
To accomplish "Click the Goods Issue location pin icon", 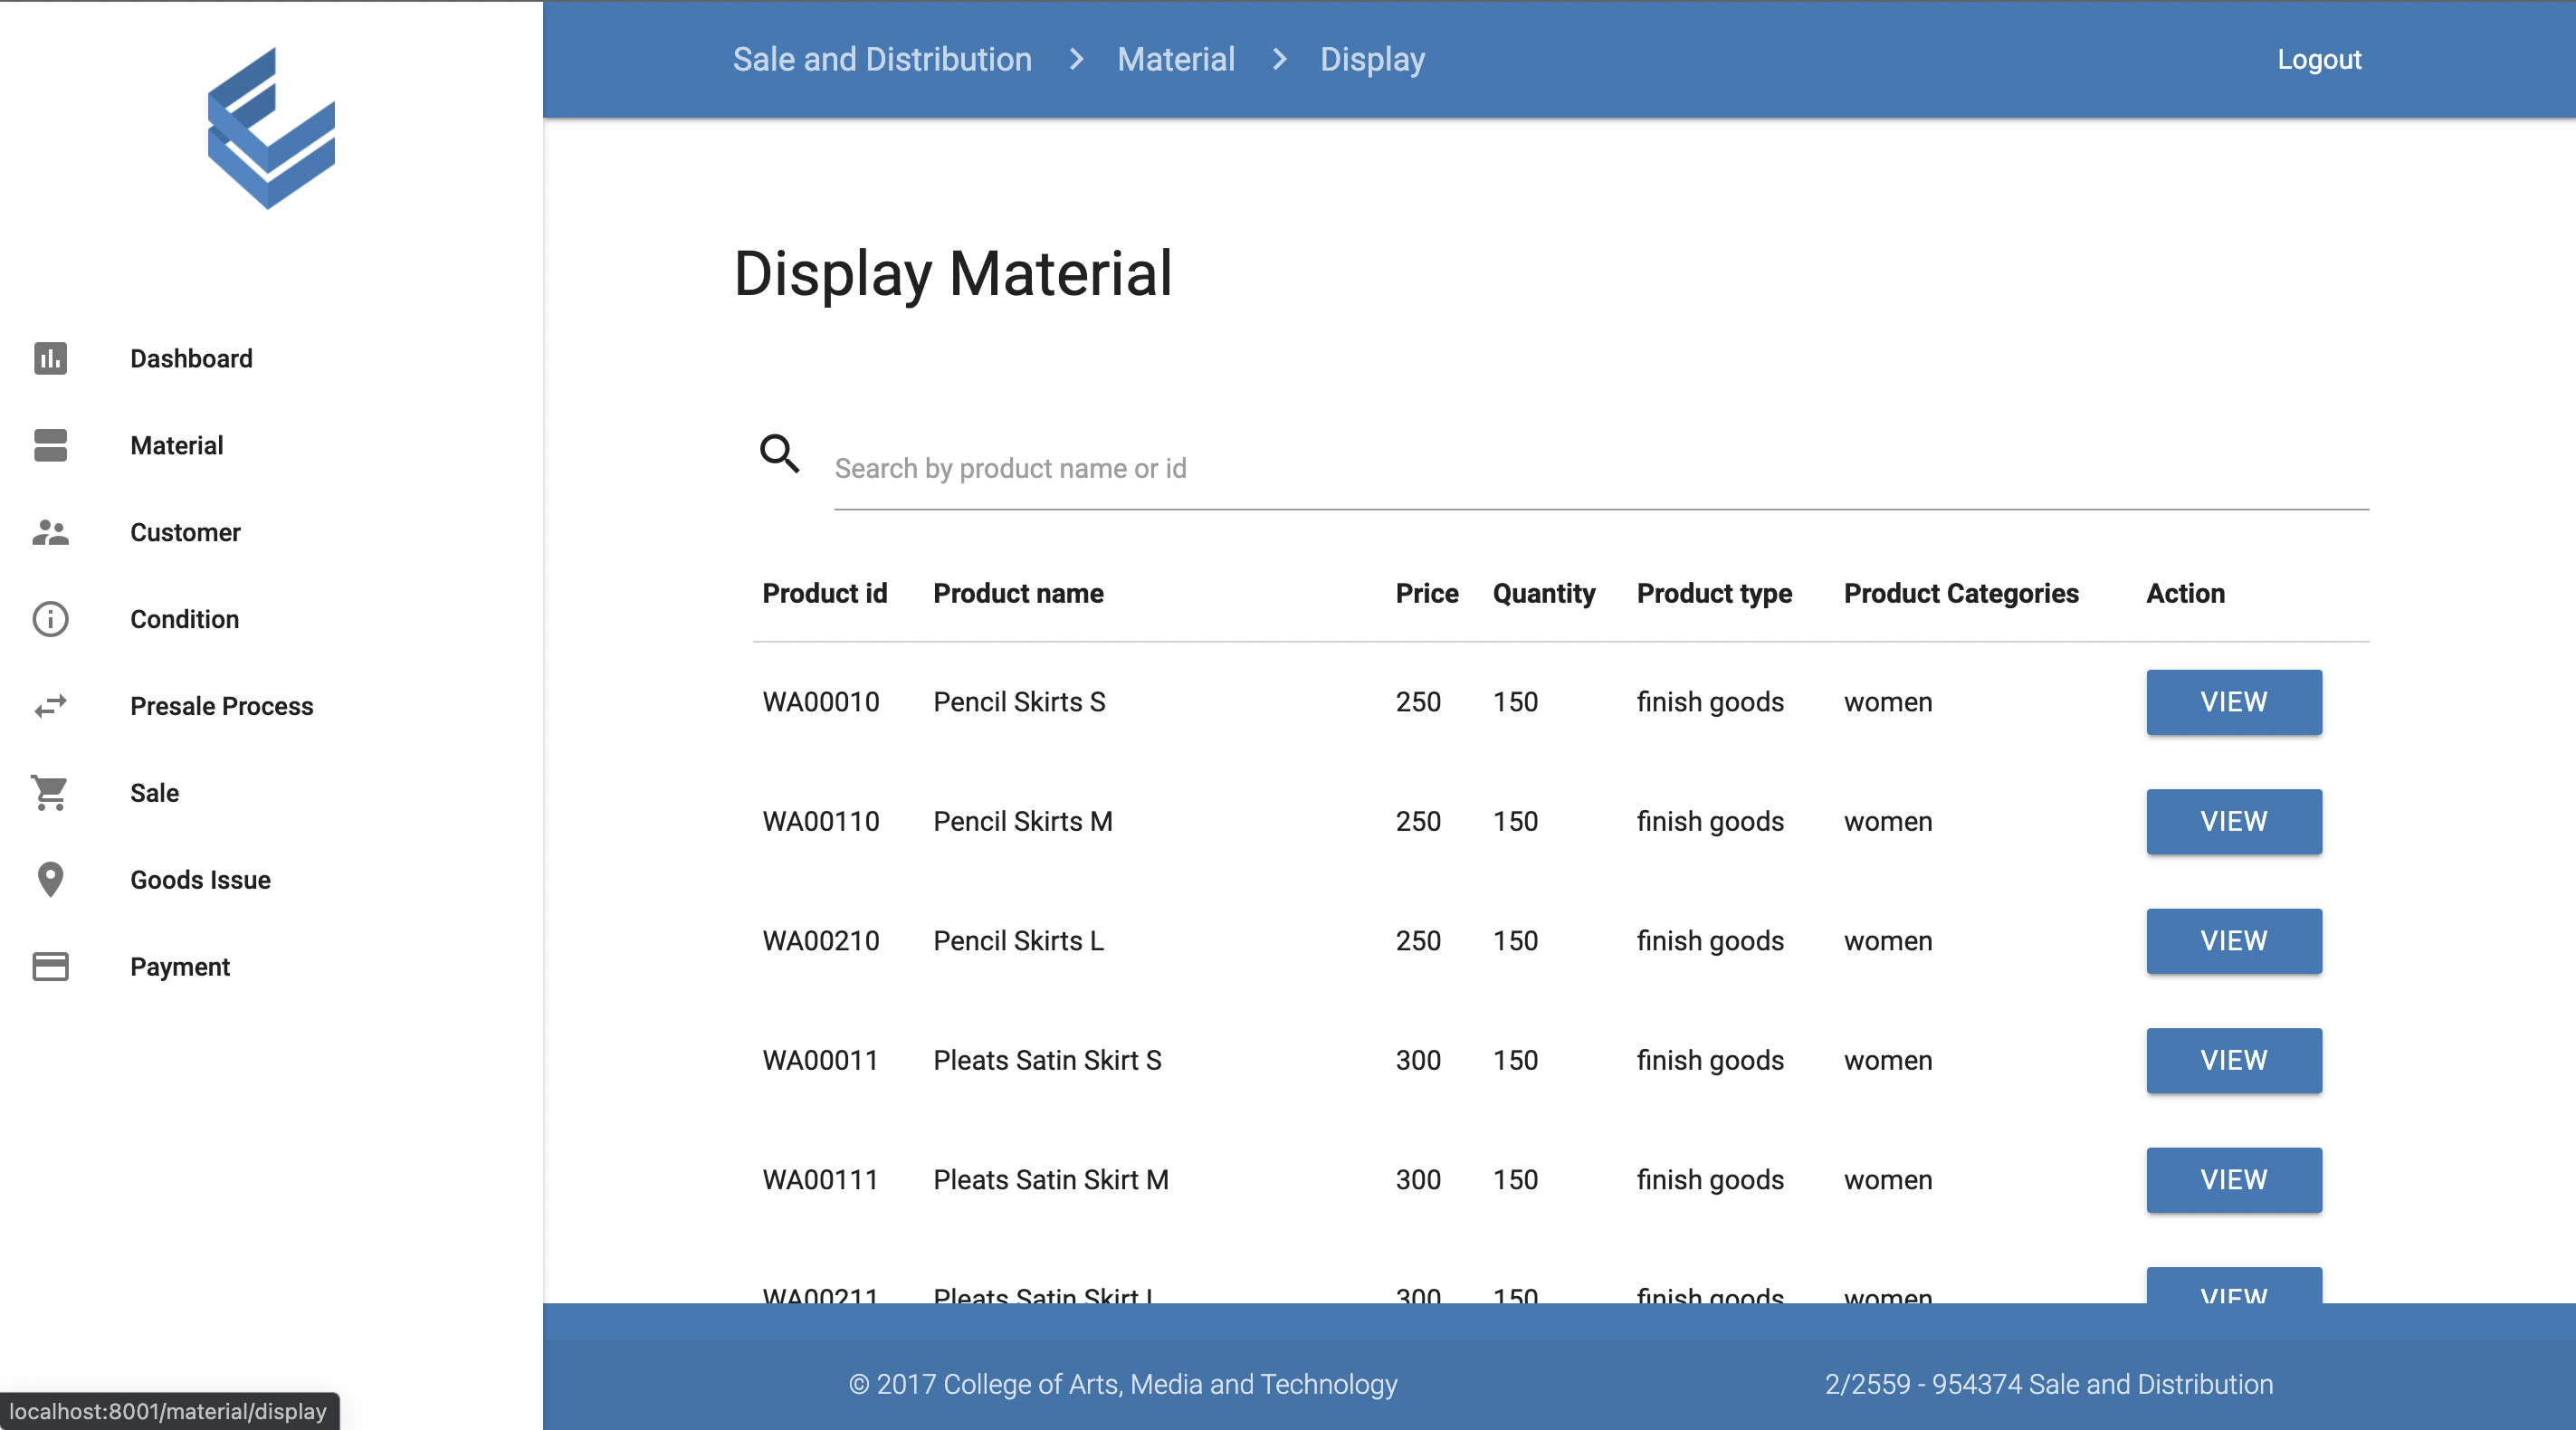I will point(50,880).
